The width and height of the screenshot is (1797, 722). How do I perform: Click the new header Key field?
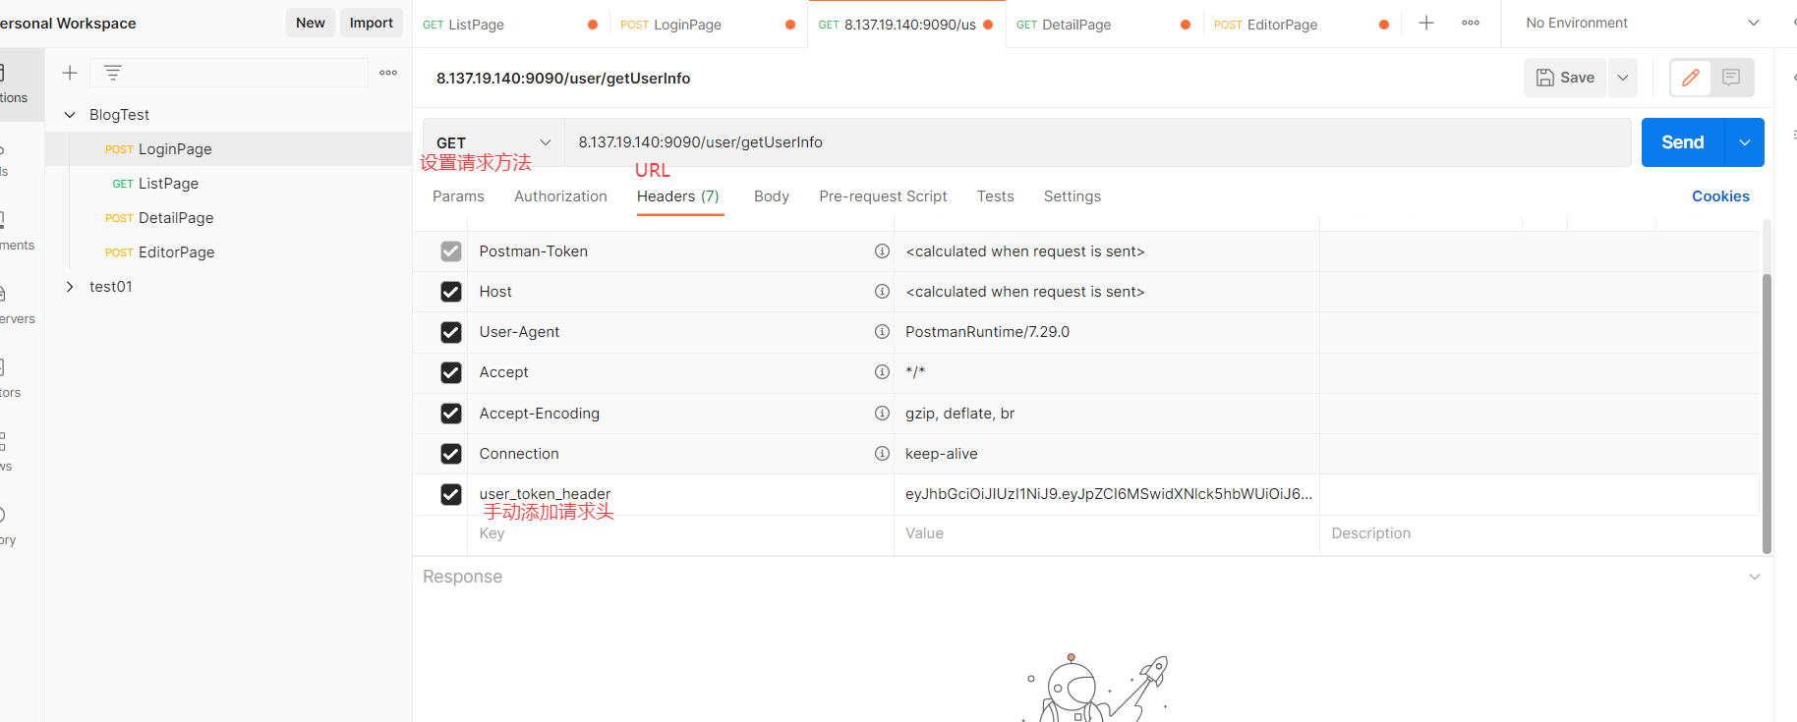point(680,533)
